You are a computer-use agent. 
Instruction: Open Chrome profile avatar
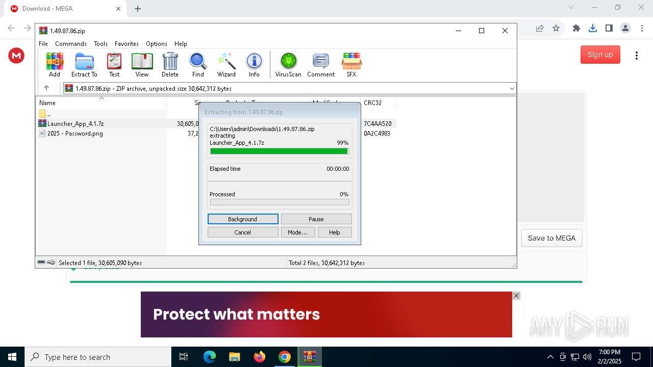click(x=625, y=29)
